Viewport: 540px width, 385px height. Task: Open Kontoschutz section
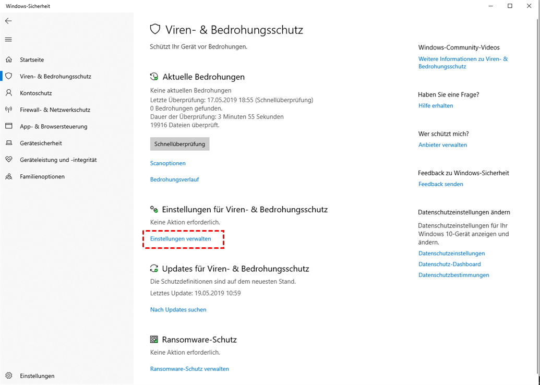(x=36, y=93)
